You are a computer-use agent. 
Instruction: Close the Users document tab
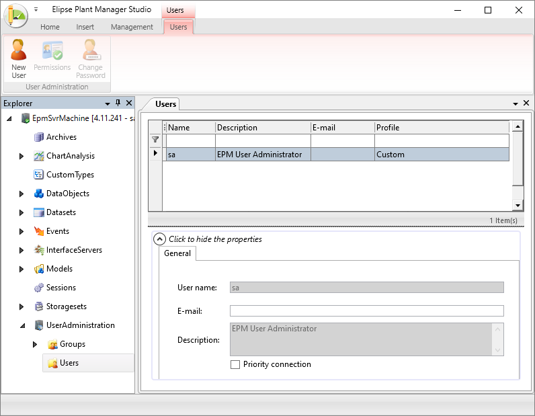click(526, 103)
